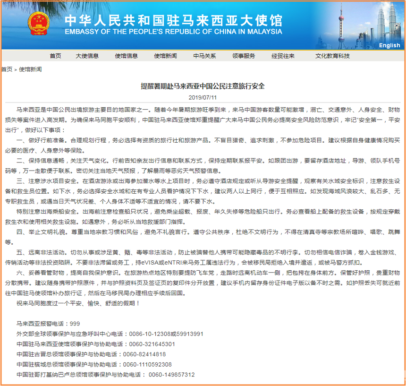Open the 文化教育科技 menu item
This screenshot has width=406, height=386.
[x=332, y=56]
